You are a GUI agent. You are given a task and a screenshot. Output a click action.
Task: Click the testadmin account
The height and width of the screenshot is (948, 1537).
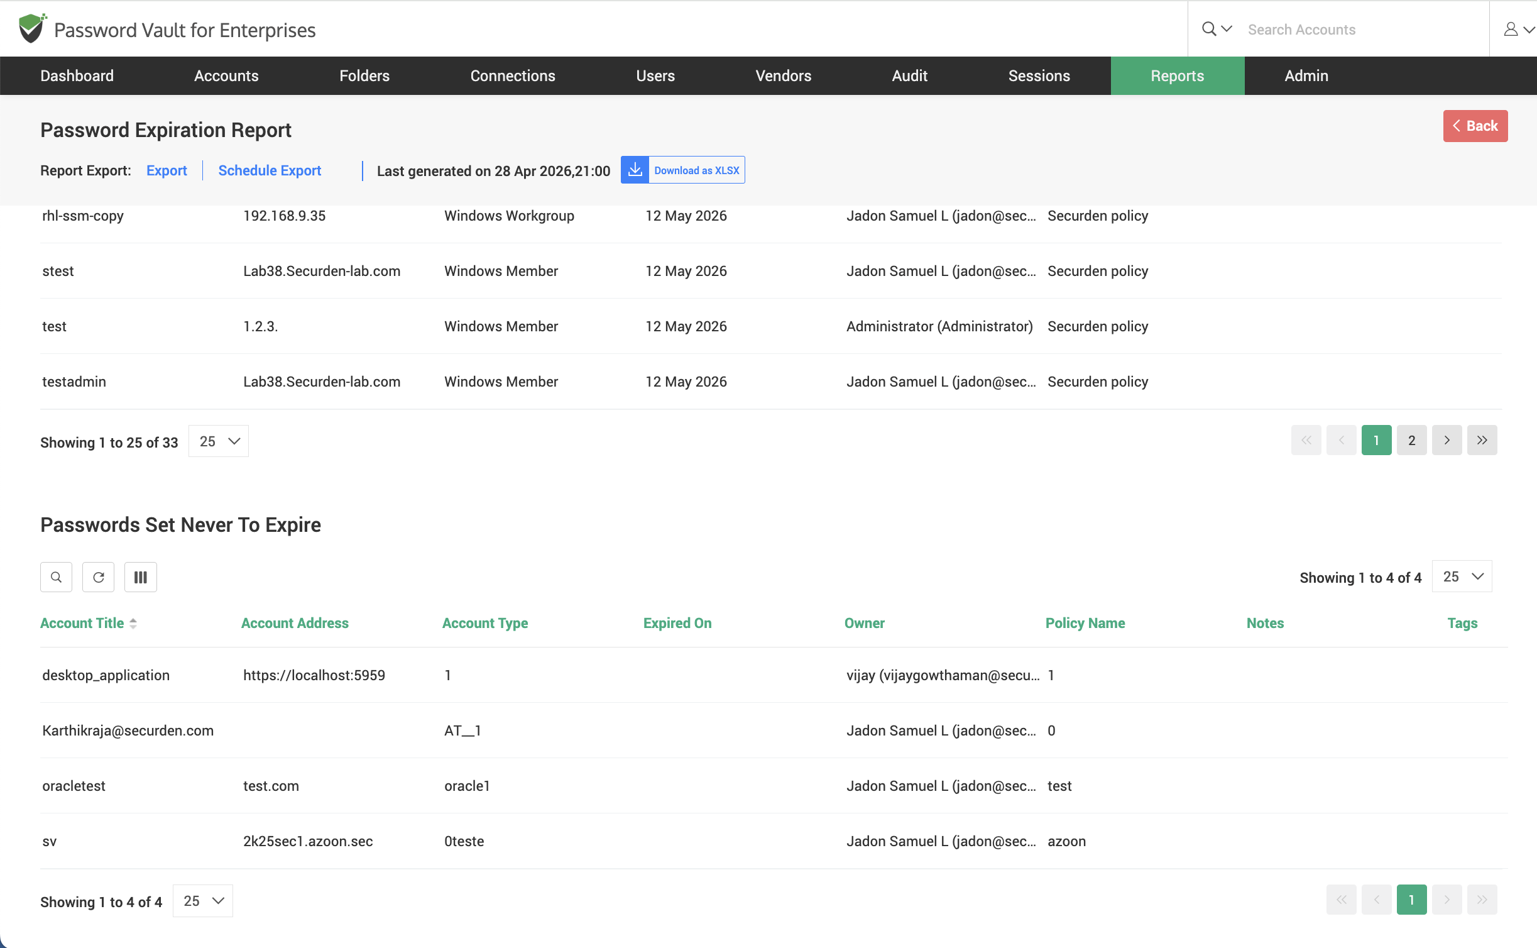tap(74, 382)
